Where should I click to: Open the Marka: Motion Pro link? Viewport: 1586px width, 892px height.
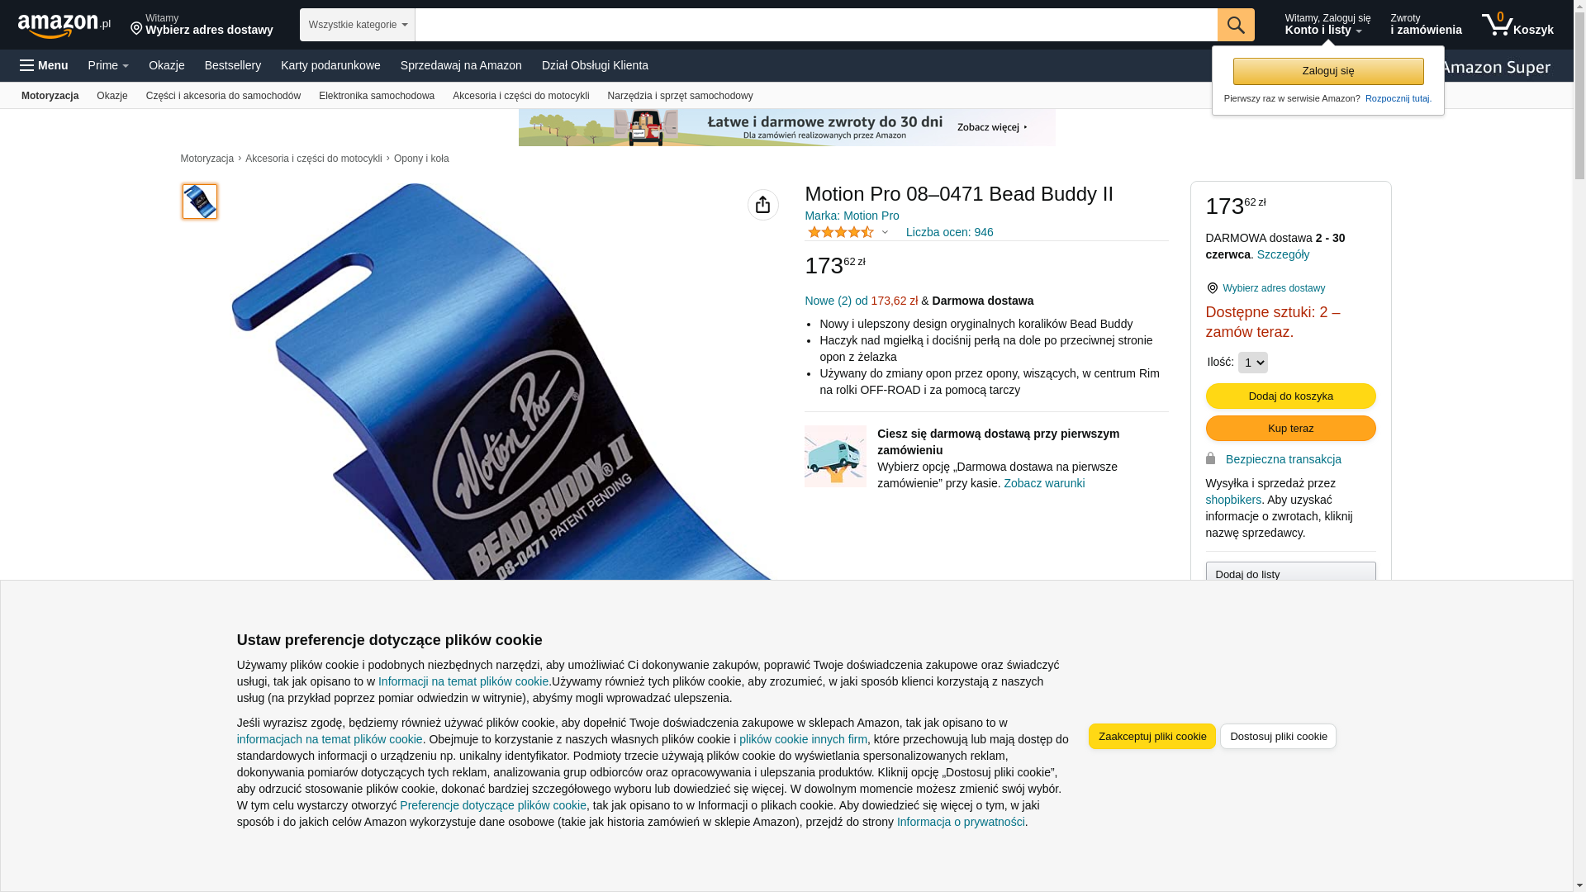852,216
